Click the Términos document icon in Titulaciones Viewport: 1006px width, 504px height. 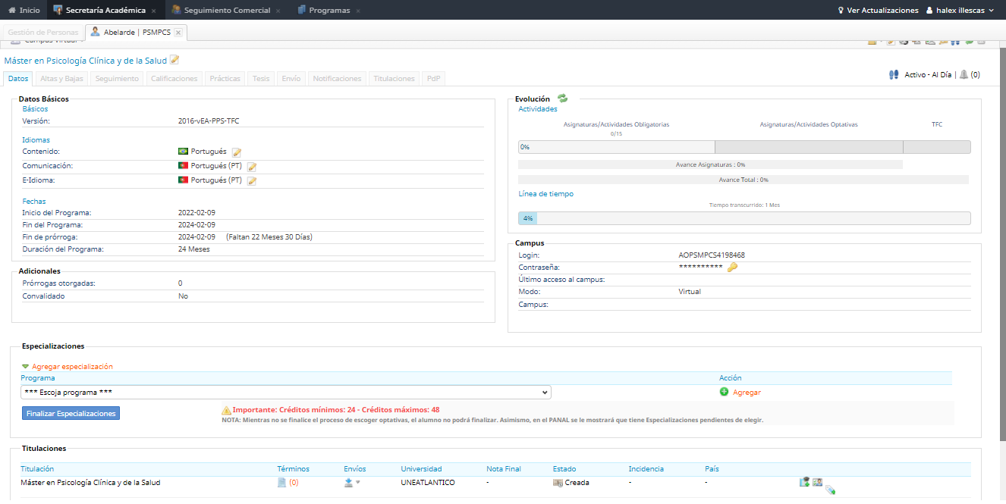click(x=281, y=483)
